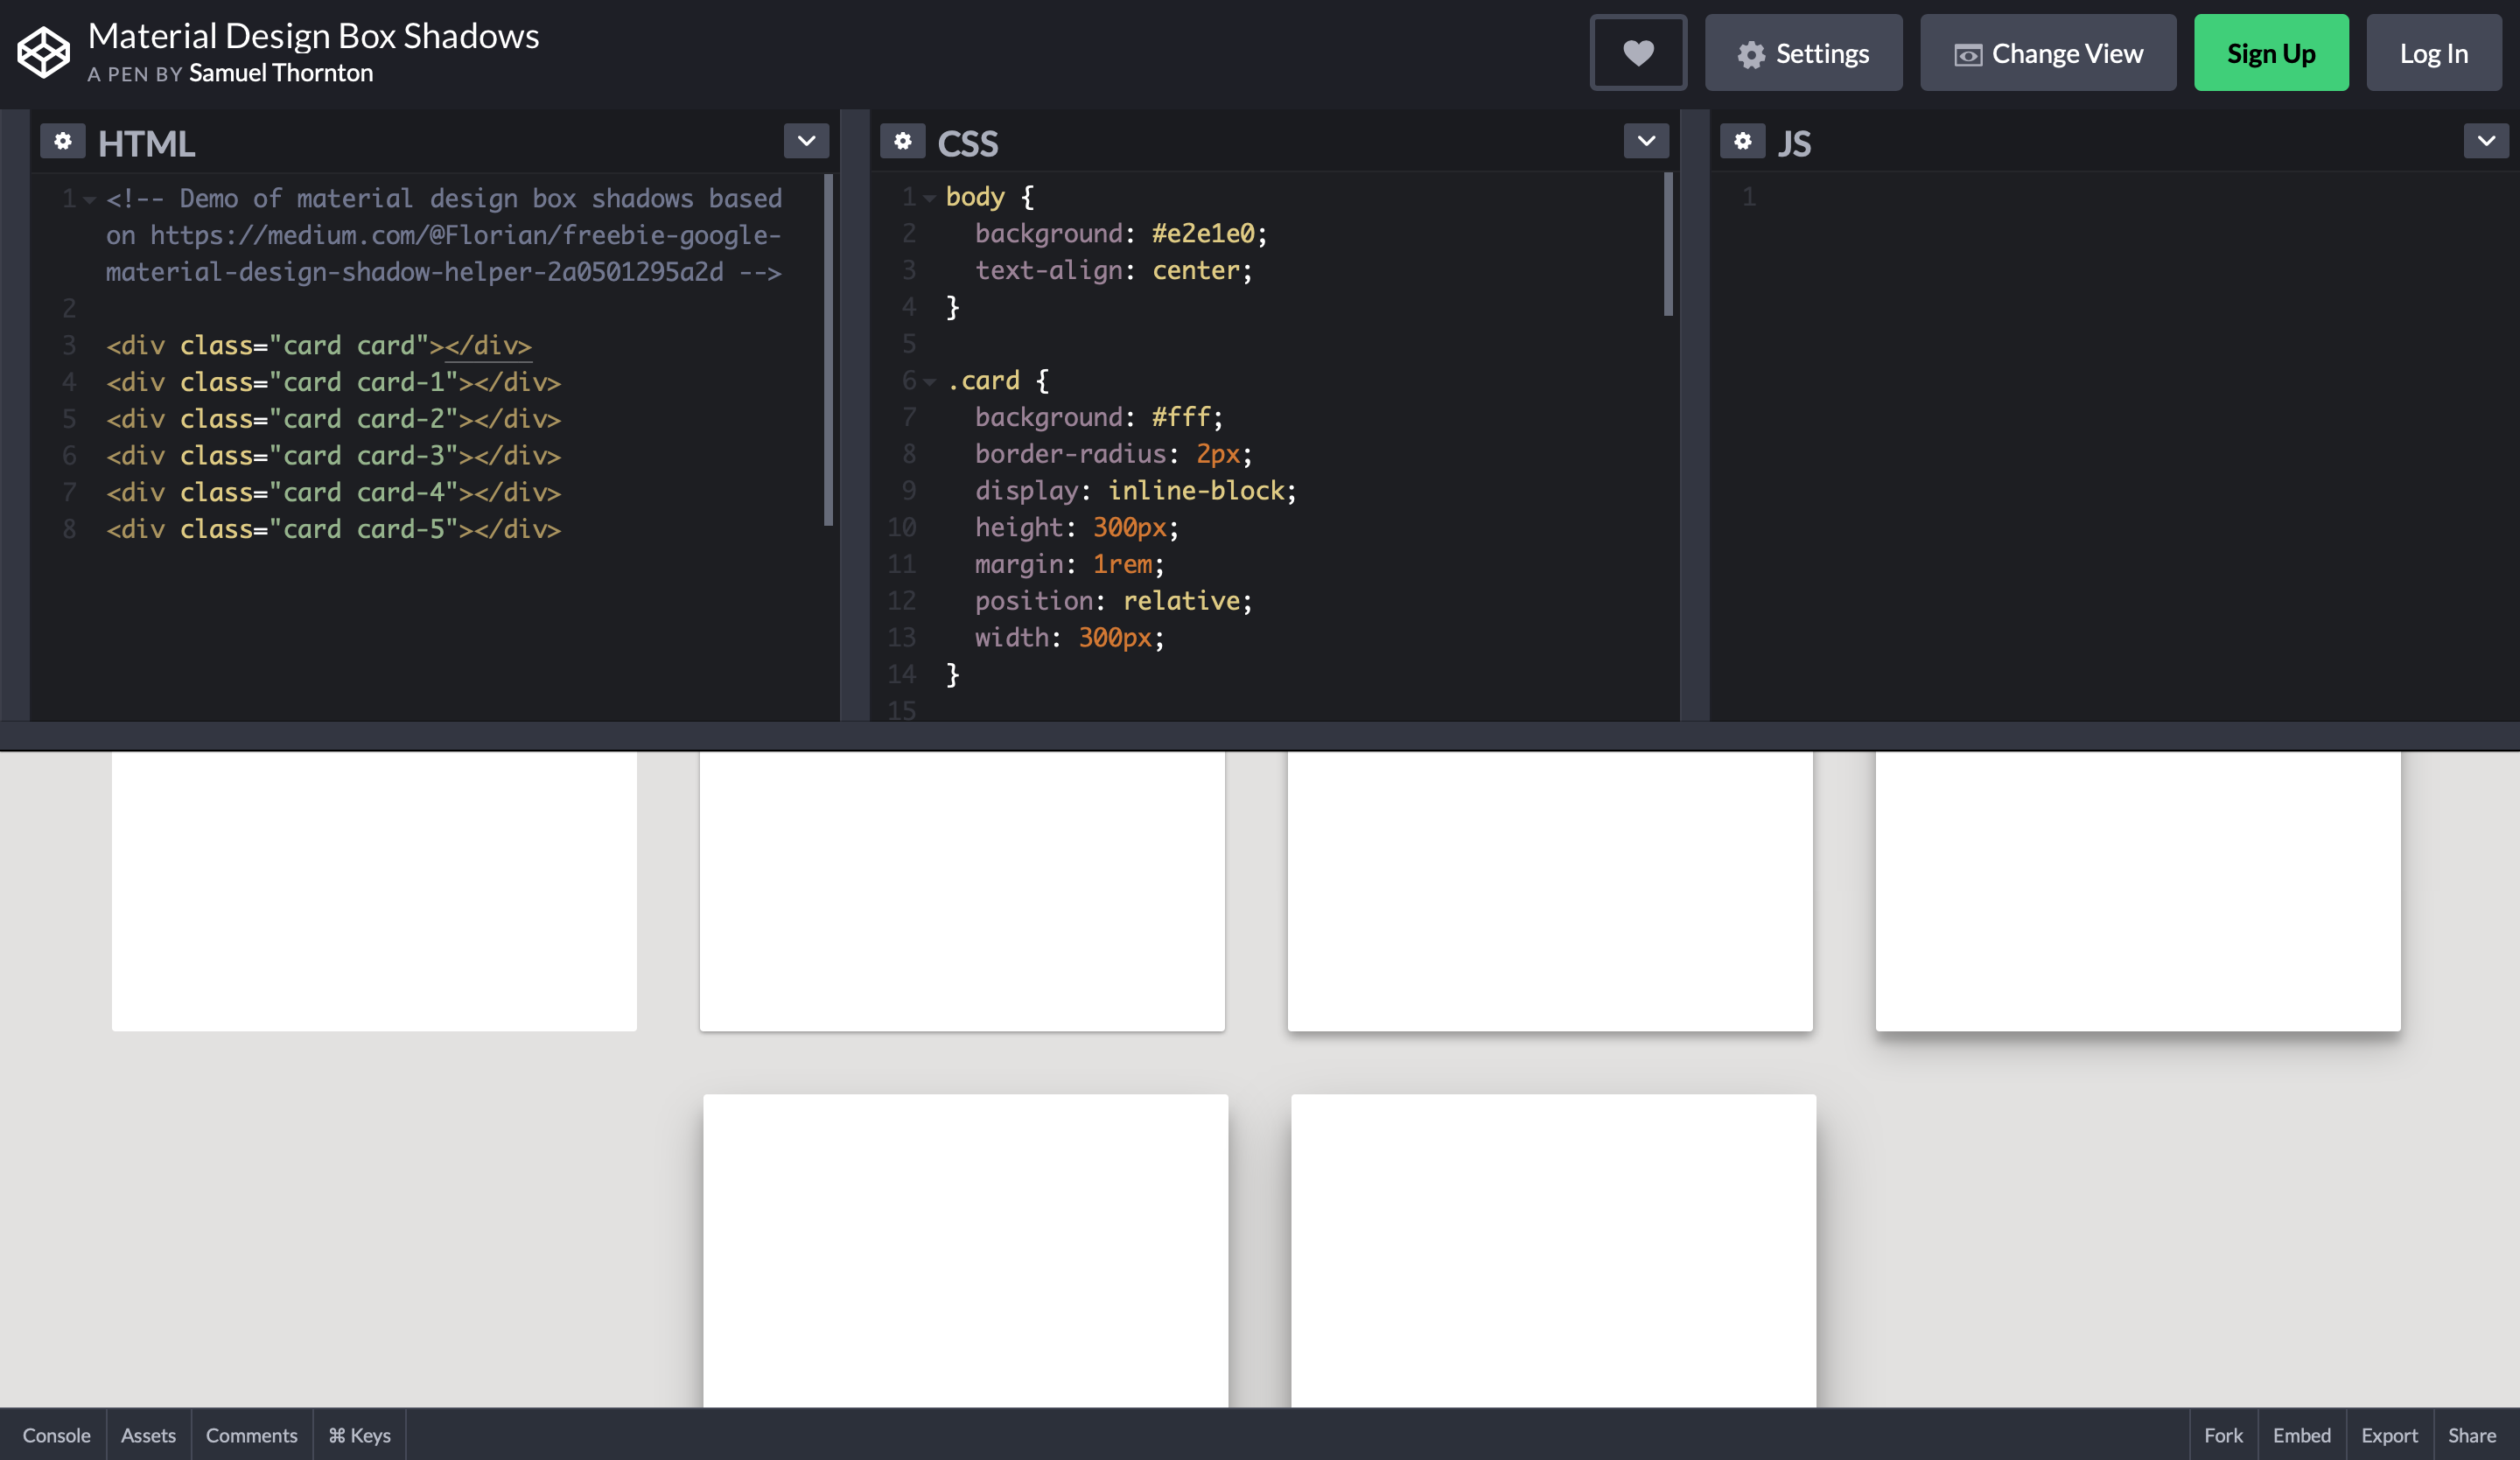Expand the JS panel dropdown chevron
Image resolution: width=2520 pixels, height=1460 pixels.
point(2486,142)
